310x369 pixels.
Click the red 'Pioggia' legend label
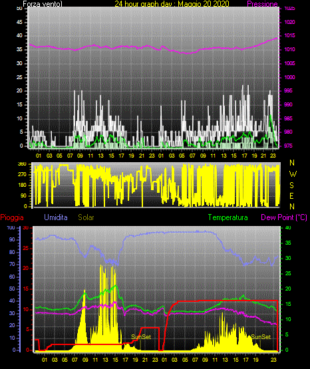coord(12,217)
